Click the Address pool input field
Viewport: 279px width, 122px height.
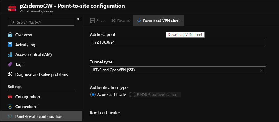(178, 42)
